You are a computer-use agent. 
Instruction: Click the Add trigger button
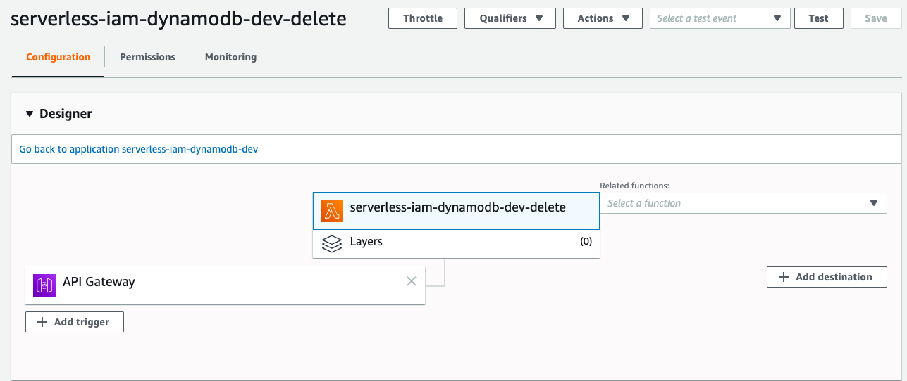[x=75, y=322]
